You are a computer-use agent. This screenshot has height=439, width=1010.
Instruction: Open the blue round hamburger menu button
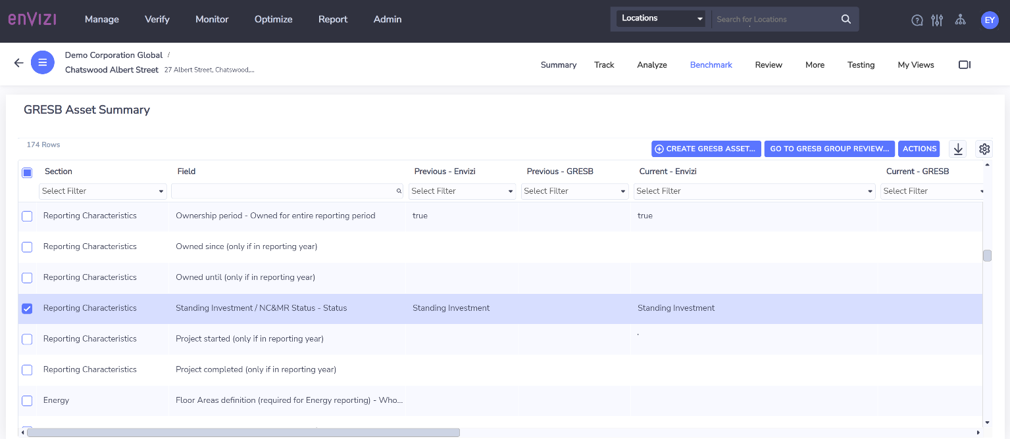[x=43, y=62]
